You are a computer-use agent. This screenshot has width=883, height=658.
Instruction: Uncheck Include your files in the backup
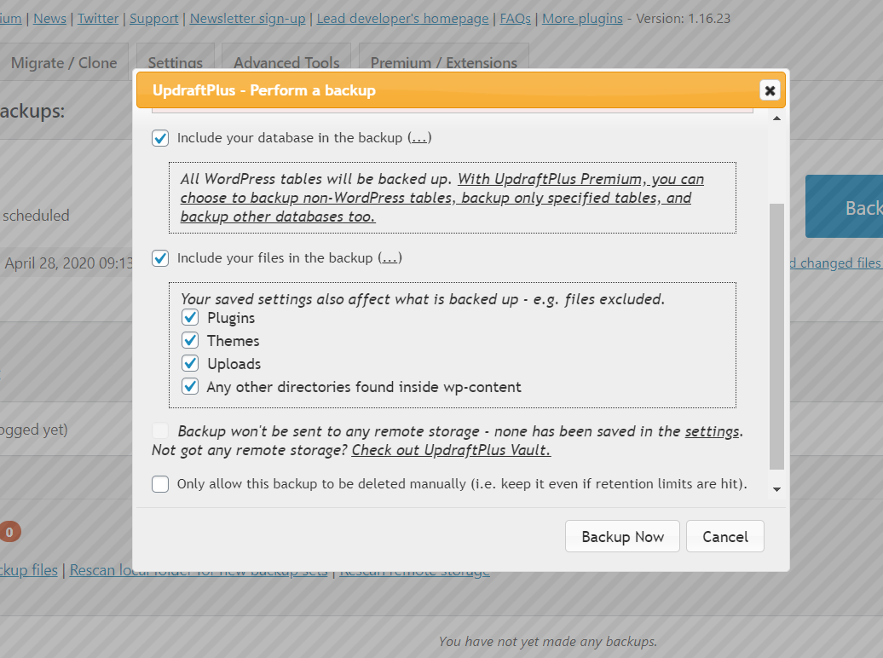pos(160,258)
